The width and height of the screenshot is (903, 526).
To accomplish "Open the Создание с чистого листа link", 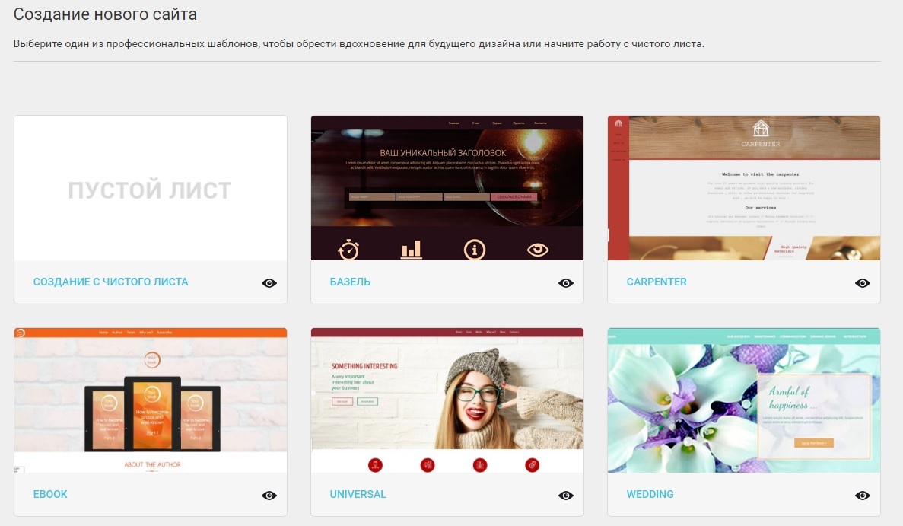I will click(110, 282).
